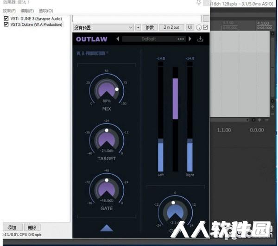Click the zoom in plus icon under timeline
This screenshot has width=278, height=246.
tap(259, 120)
